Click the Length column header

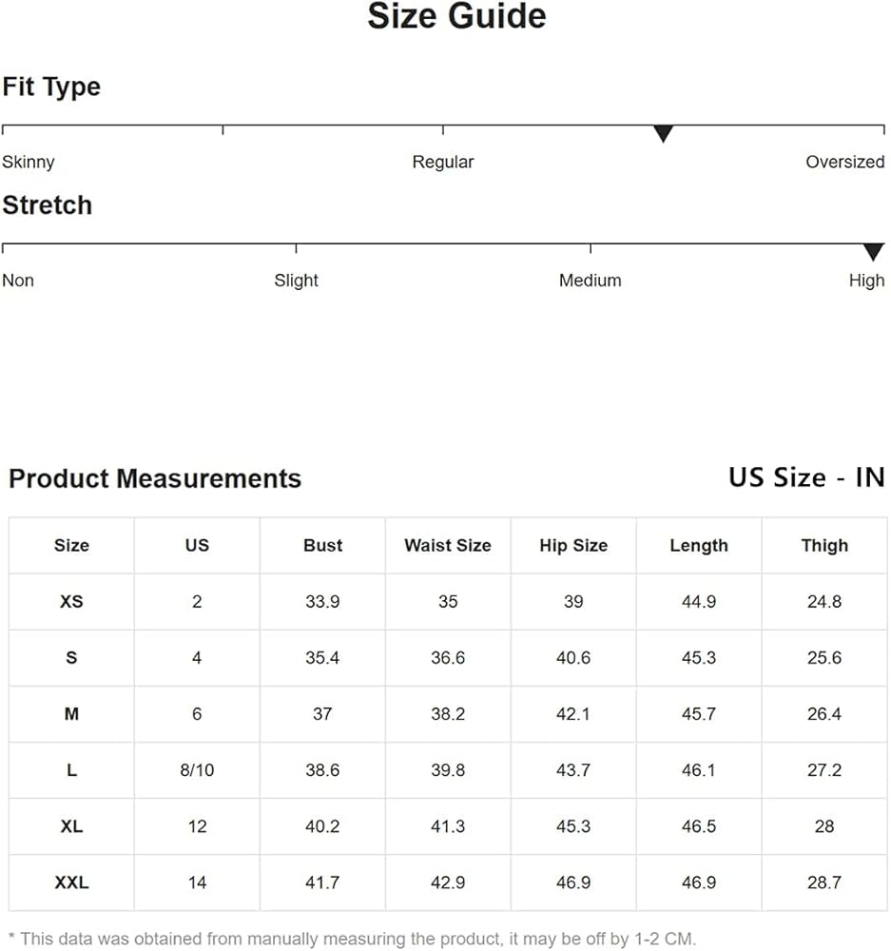click(699, 546)
